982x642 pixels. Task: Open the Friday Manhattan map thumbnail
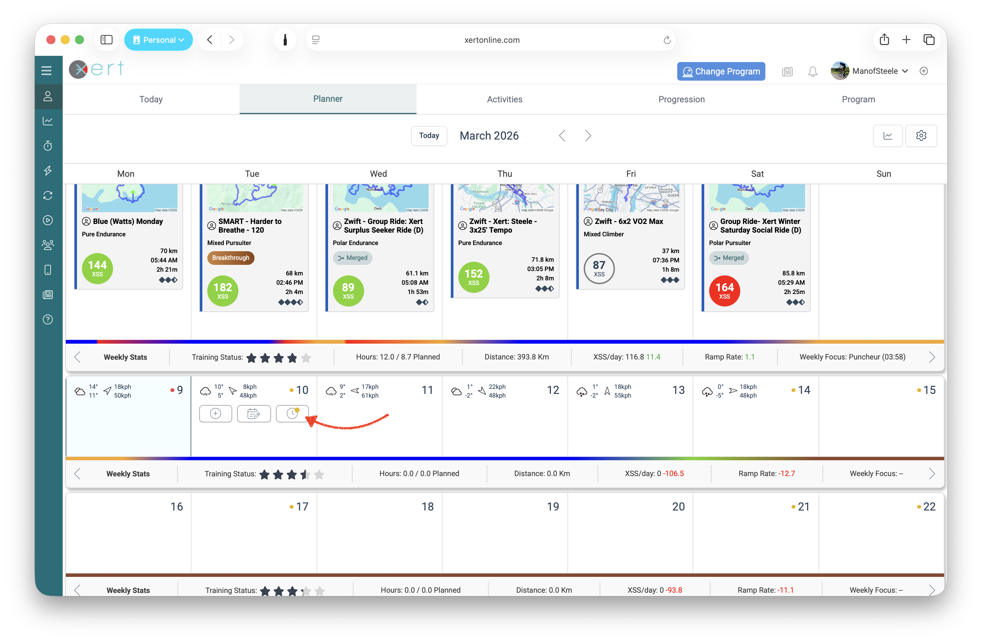tap(631, 198)
